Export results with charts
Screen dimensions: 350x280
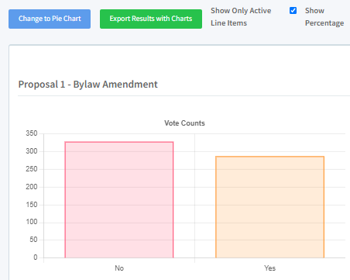pyautogui.click(x=151, y=19)
